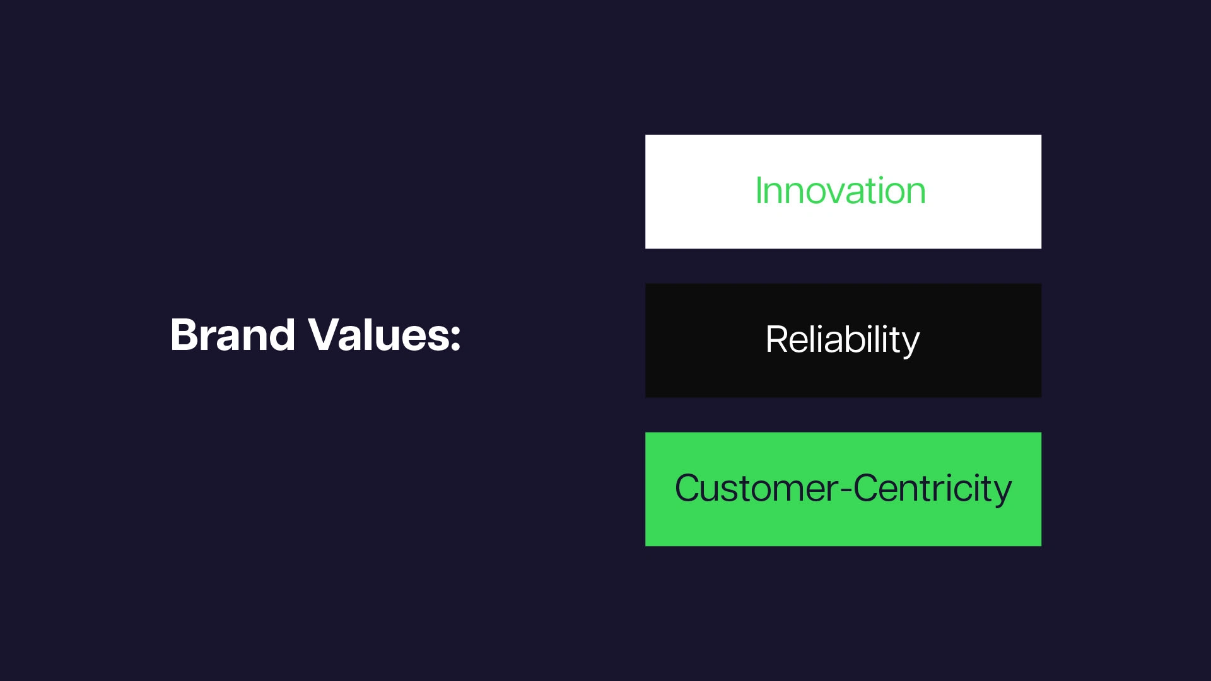Click the final "y" in "Customer-Centricity"

point(1002,492)
